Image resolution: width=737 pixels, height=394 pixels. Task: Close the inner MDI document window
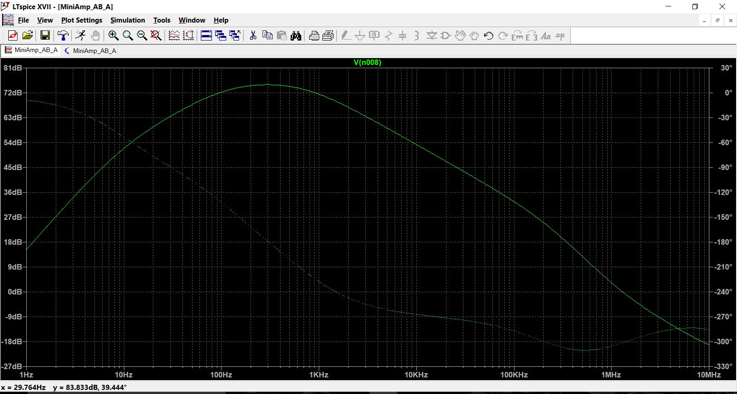click(730, 20)
